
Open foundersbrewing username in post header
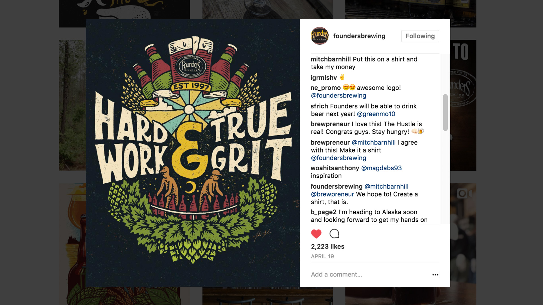pos(359,36)
